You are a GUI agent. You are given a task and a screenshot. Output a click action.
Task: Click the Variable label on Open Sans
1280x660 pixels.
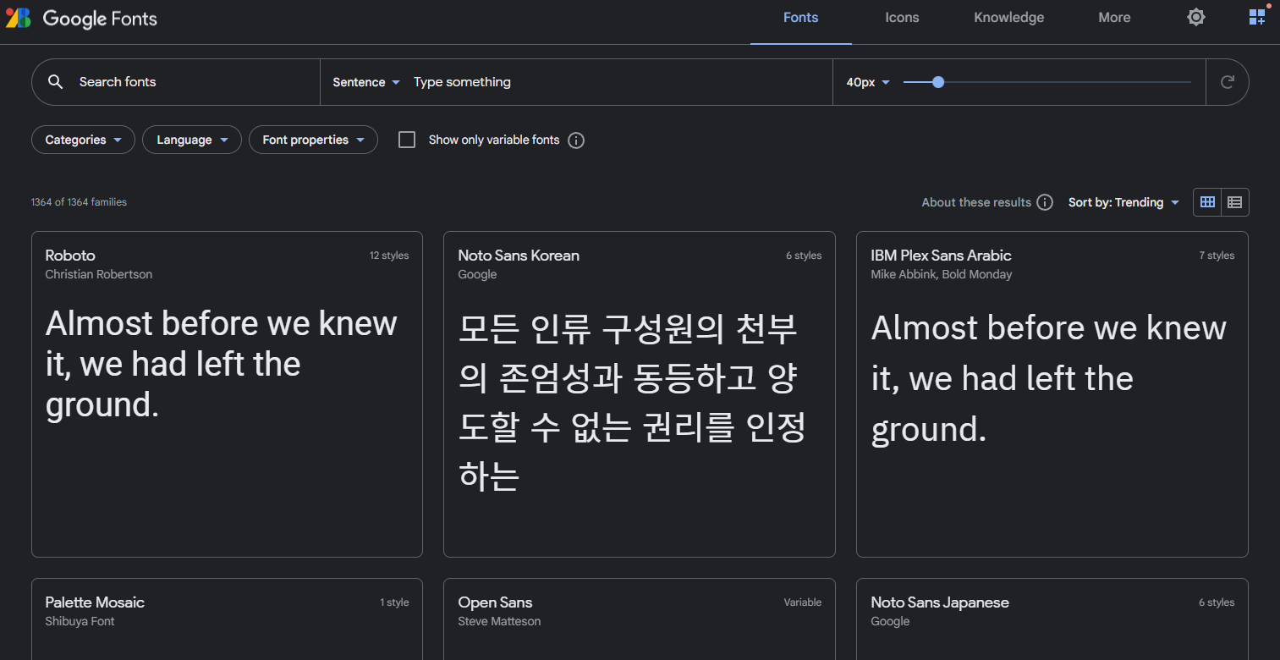(x=803, y=602)
